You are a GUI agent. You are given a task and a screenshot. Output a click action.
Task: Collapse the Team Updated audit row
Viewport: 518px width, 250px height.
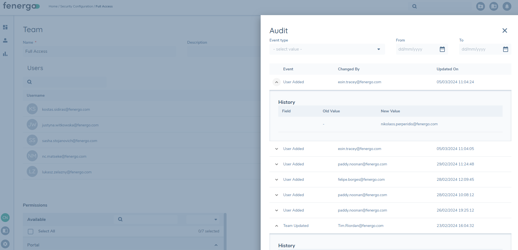[x=276, y=226]
